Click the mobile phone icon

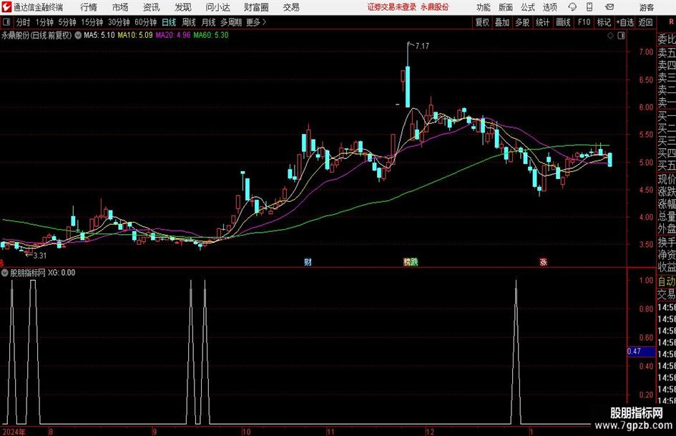pyautogui.click(x=589, y=7)
